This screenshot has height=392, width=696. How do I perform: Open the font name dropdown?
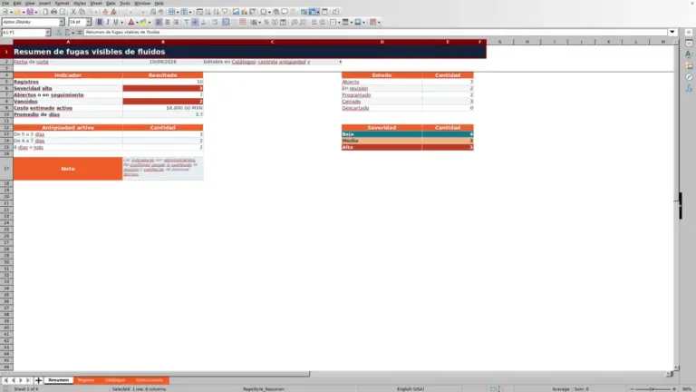[62, 22]
